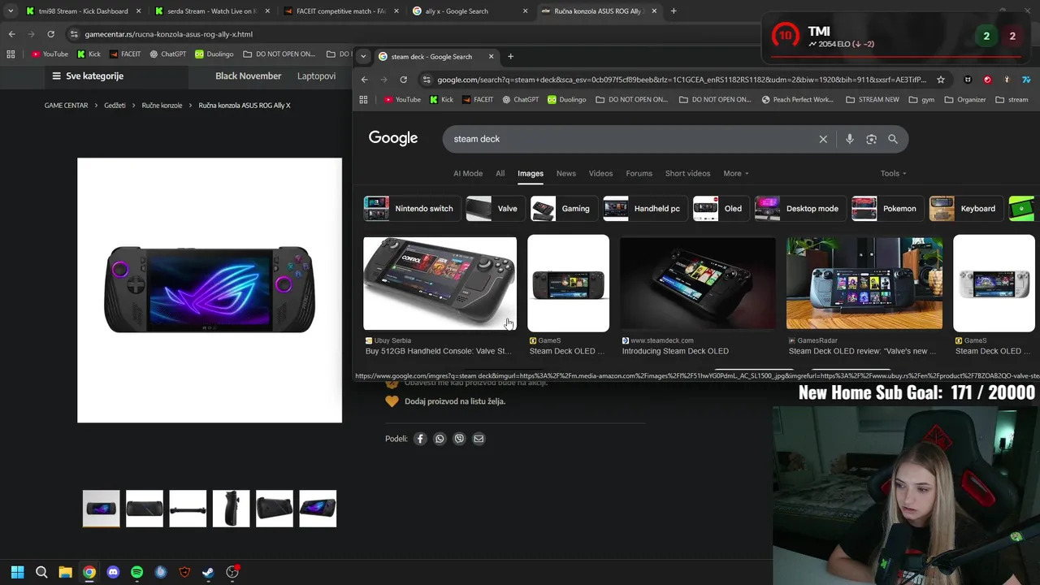
Task: Open the Ubuy Serbia Steam Deck image
Action: [x=440, y=283]
